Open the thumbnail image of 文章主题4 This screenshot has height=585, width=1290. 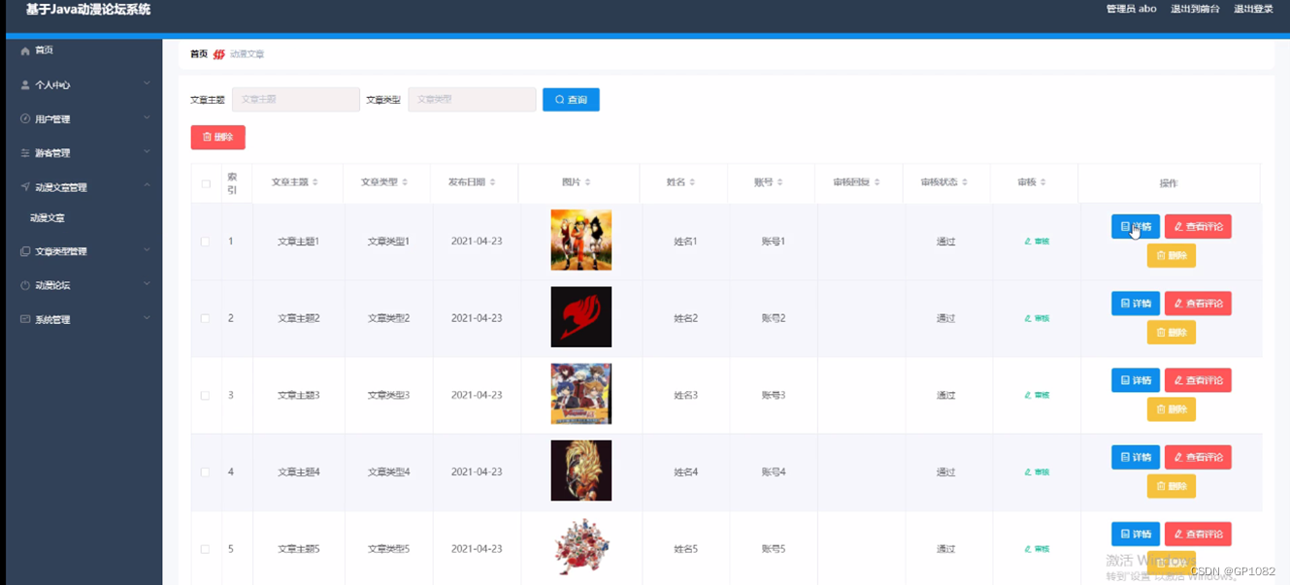[x=580, y=471]
